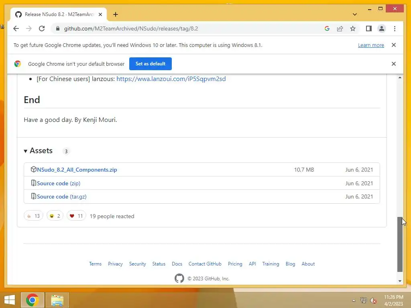The width and height of the screenshot is (411, 308).
Task: Toggle the heart reaction with 11
Action: point(76,216)
